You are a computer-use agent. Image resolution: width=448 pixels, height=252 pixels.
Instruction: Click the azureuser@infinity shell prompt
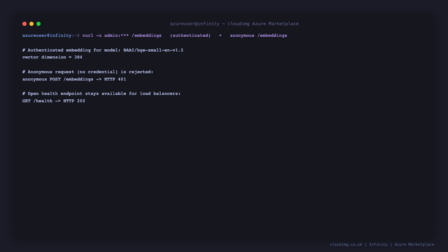(x=51, y=36)
